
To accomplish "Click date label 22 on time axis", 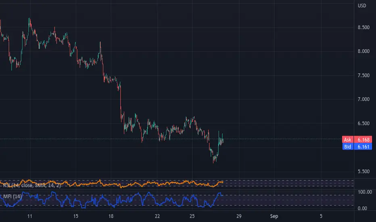I will [157, 216].
